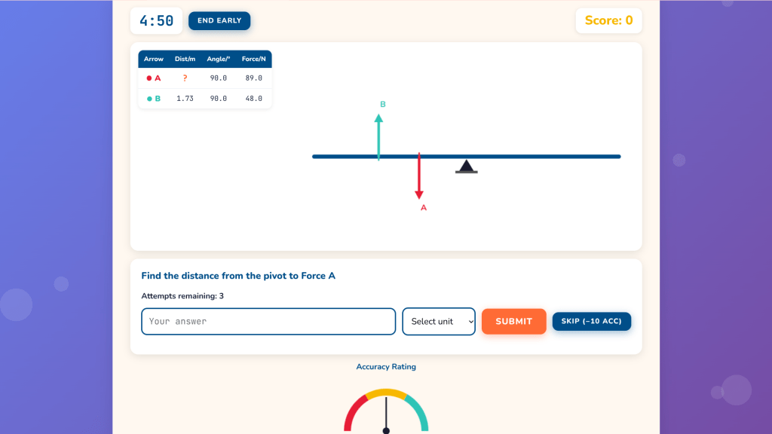Skip this question with the Skip button
This screenshot has width=772, height=434.
point(591,321)
